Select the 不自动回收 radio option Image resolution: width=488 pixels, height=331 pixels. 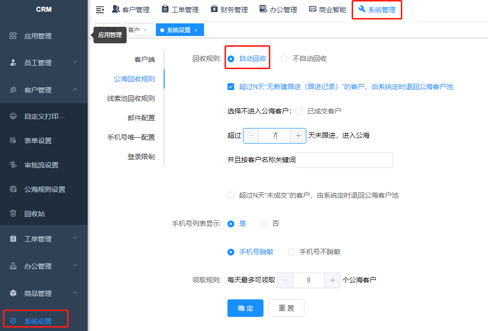click(x=284, y=59)
